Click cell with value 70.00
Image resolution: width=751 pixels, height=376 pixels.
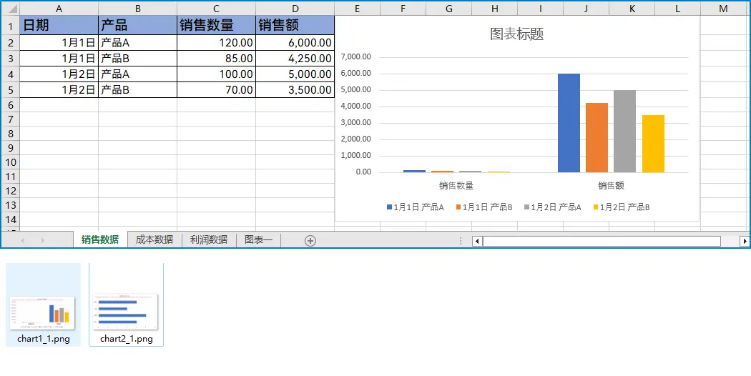[217, 90]
